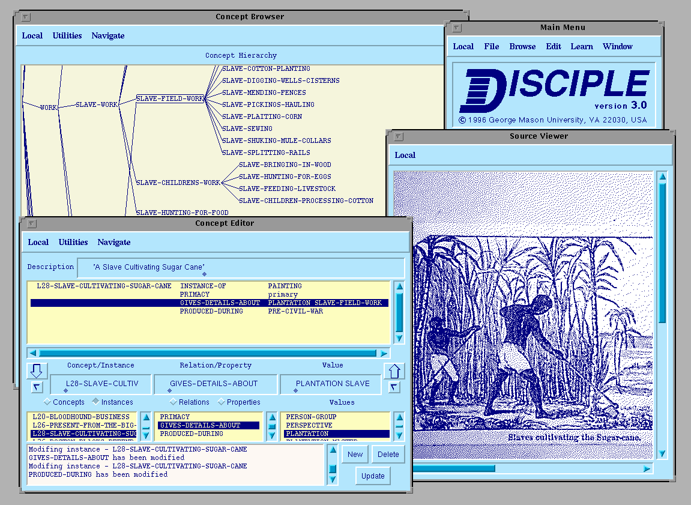The image size is (691, 505).
Task: Open the Learn menu in Main Menu
Action: [x=581, y=46]
